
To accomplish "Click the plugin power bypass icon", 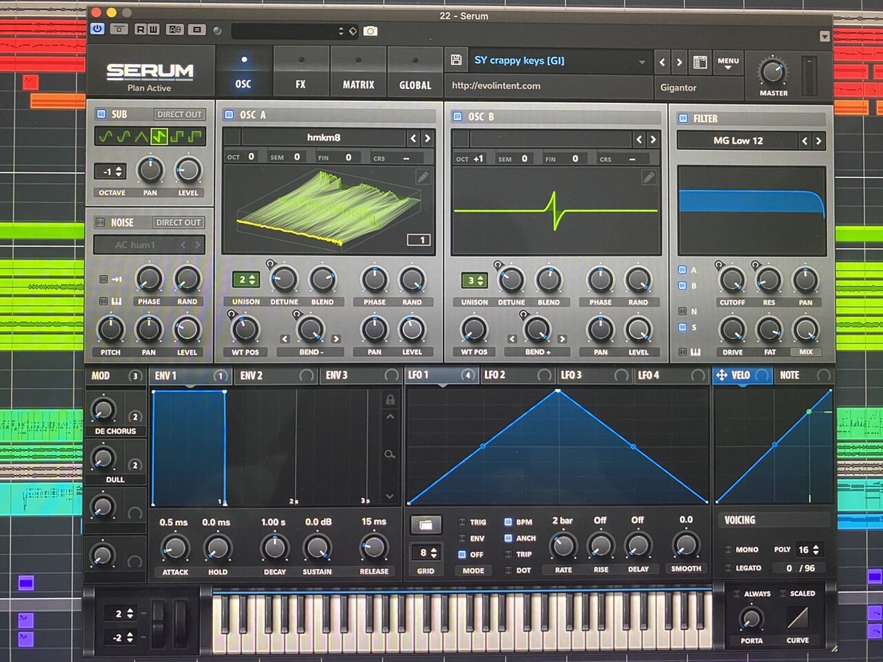I will pyautogui.click(x=98, y=29).
